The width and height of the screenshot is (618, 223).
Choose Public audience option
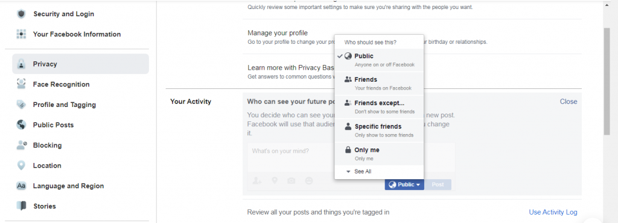pyautogui.click(x=379, y=60)
